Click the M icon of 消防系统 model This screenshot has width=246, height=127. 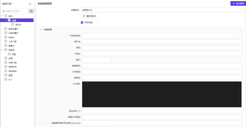click(6, 71)
